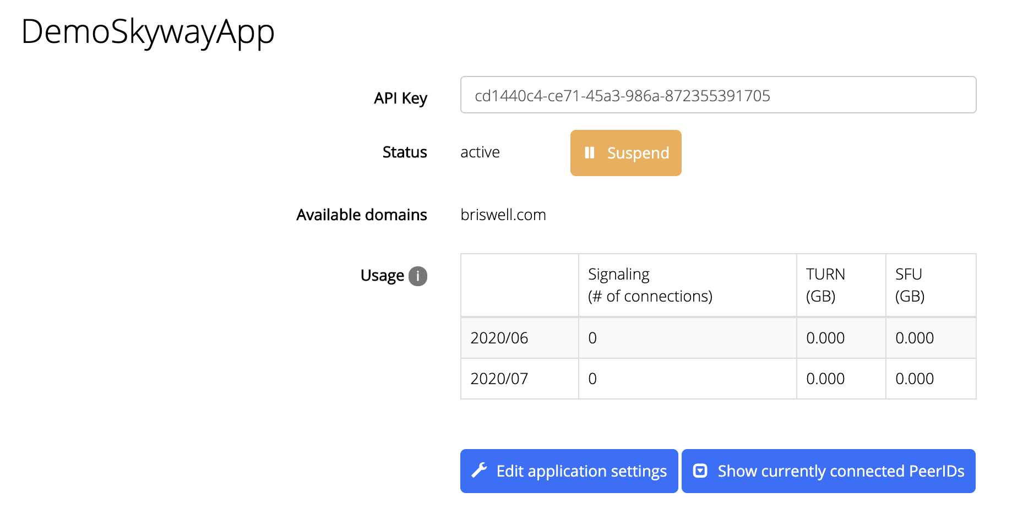
Task: Click the pause icon on Suspend button
Action: pos(589,152)
